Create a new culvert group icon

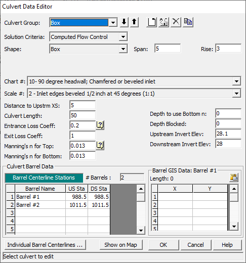pos(152,22)
